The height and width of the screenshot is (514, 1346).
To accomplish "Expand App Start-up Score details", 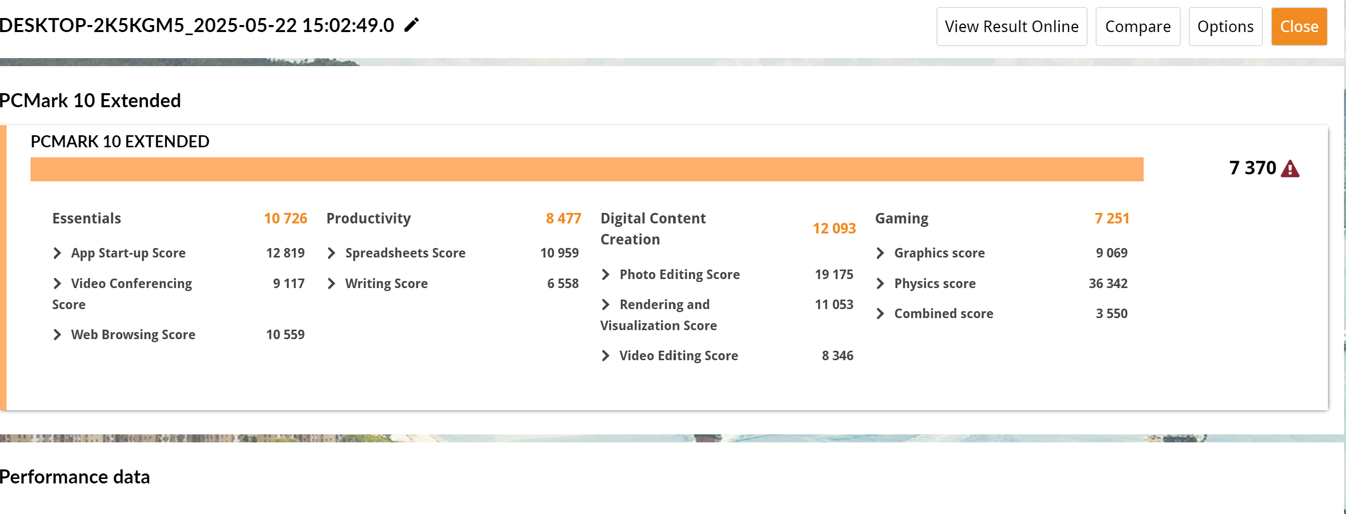I will [x=58, y=253].
